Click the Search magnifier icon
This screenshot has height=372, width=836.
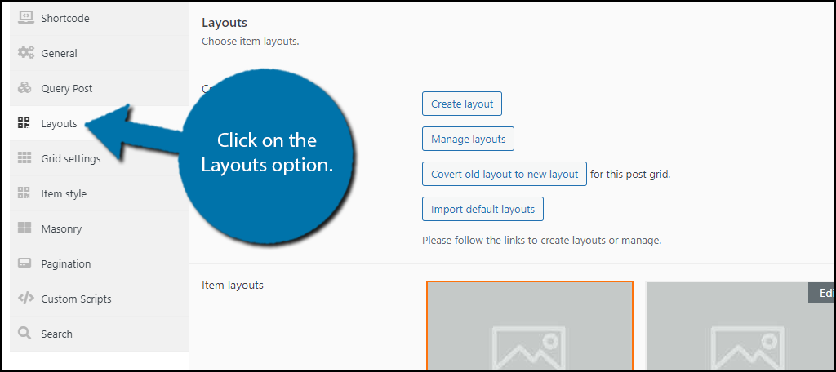24,334
